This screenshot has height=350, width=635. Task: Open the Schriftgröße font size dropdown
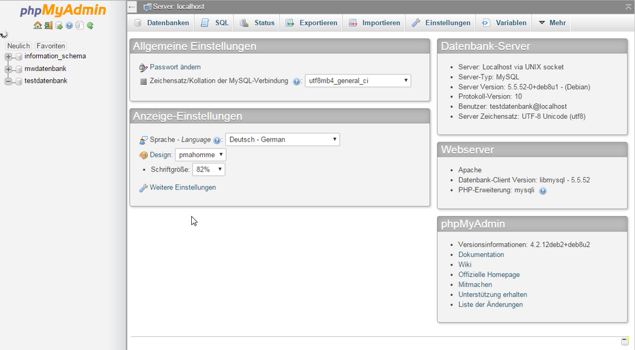pos(208,170)
